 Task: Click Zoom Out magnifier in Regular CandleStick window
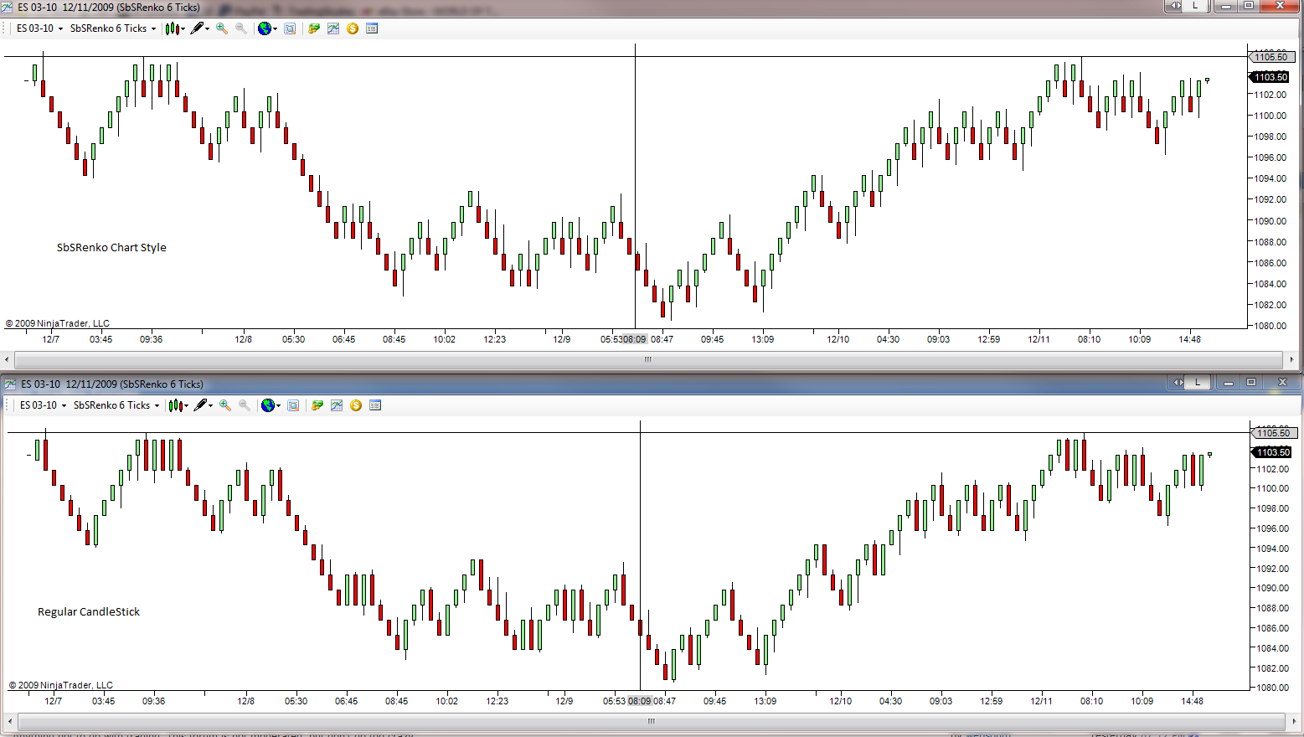pos(245,405)
